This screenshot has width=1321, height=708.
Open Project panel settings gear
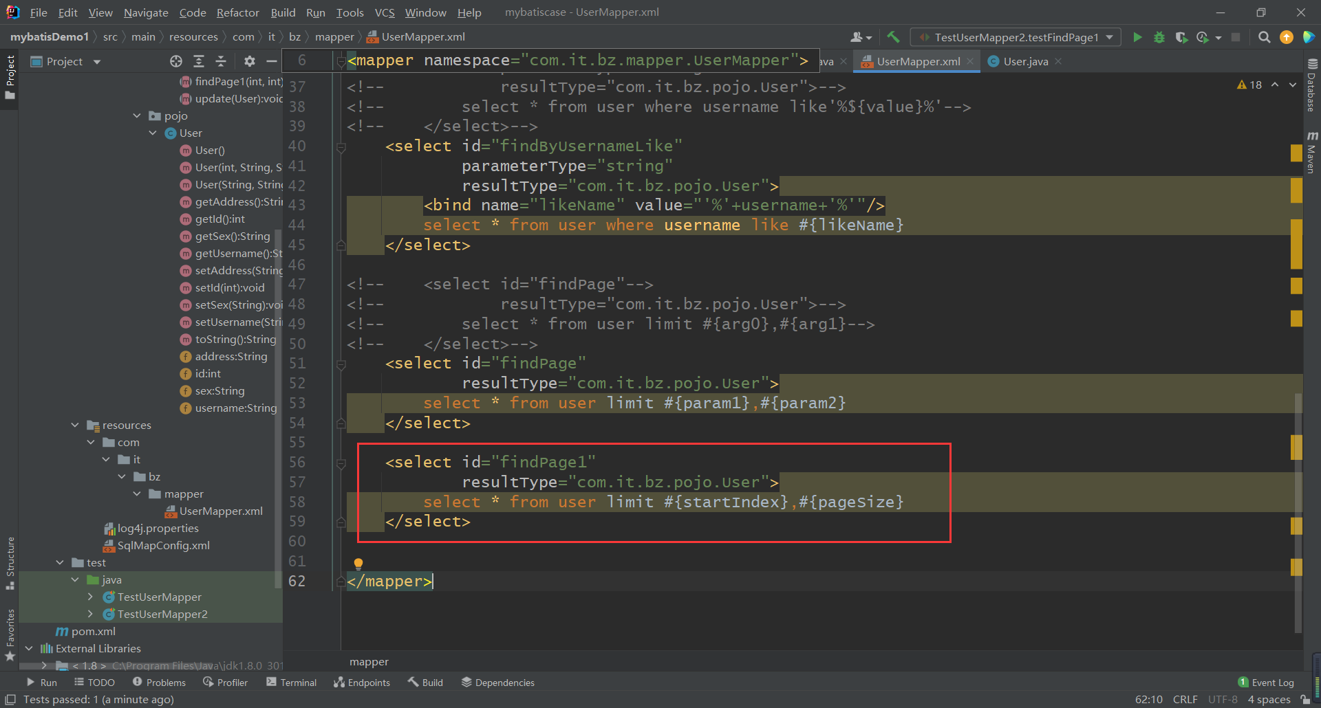pyautogui.click(x=249, y=61)
